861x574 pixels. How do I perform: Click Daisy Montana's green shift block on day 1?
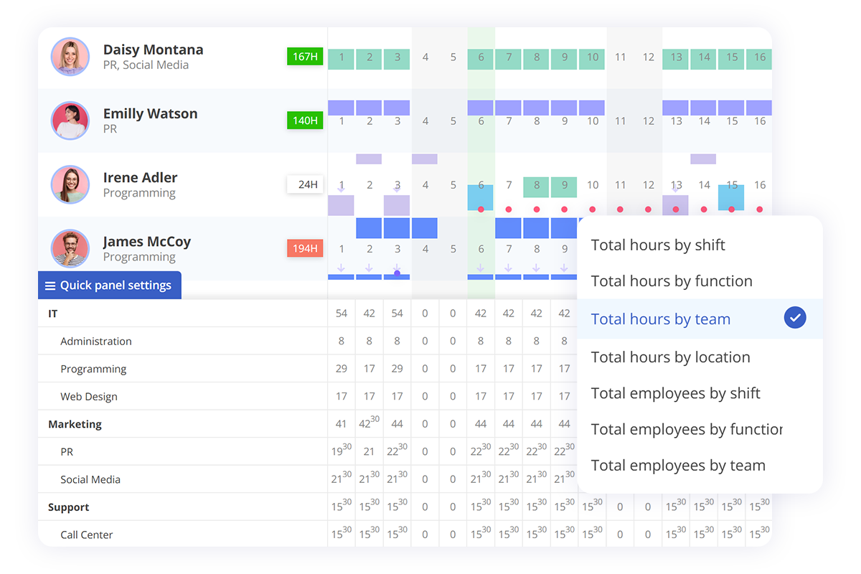tap(342, 59)
